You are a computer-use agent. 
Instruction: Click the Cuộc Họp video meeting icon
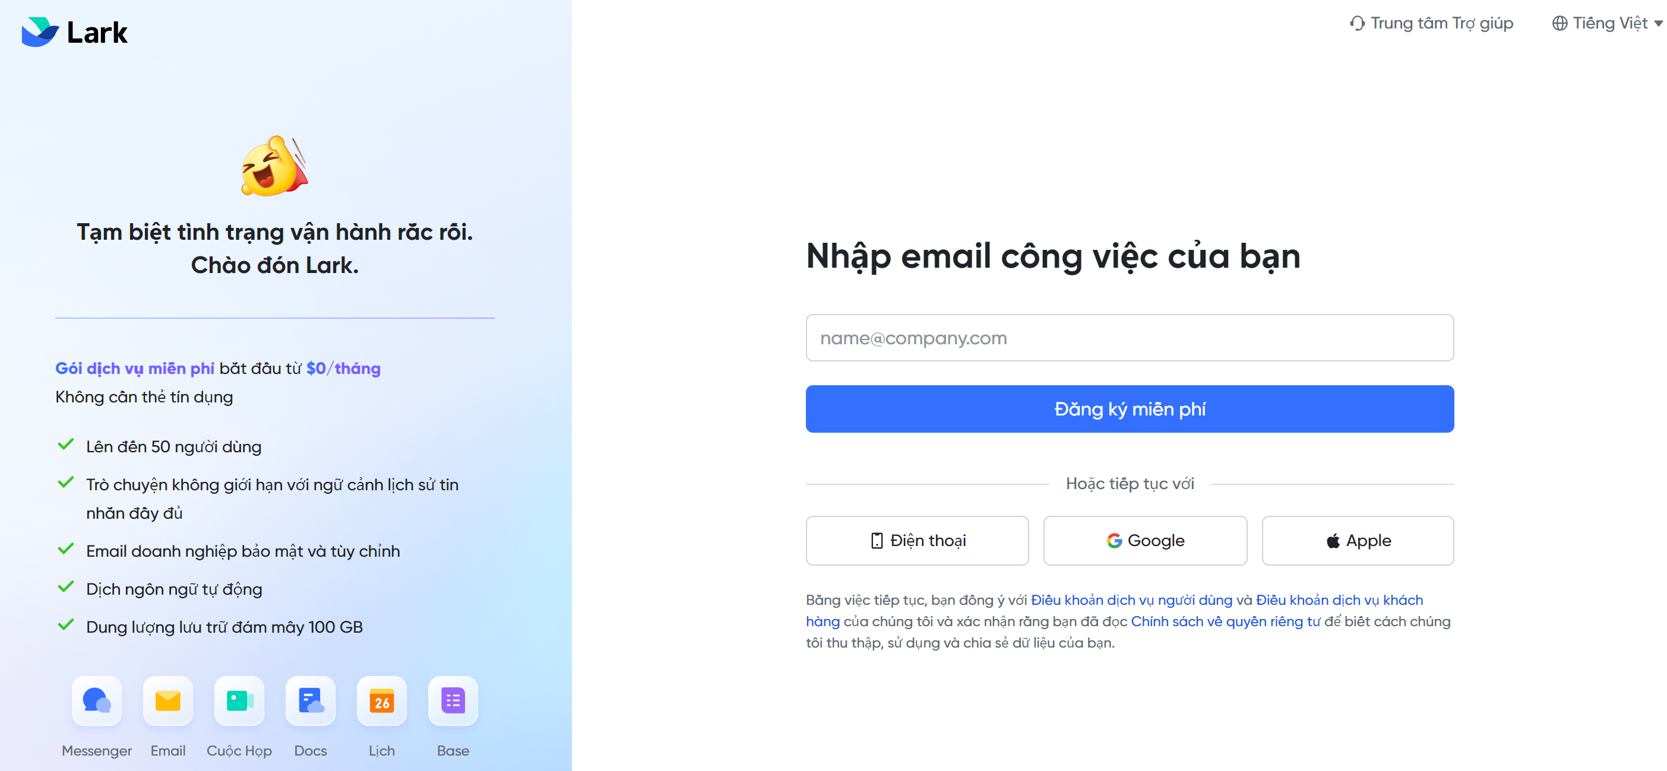click(239, 700)
